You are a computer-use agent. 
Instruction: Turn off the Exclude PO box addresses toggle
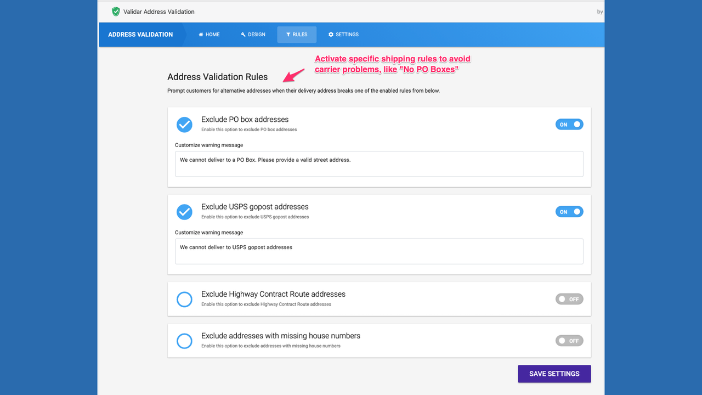(x=569, y=124)
